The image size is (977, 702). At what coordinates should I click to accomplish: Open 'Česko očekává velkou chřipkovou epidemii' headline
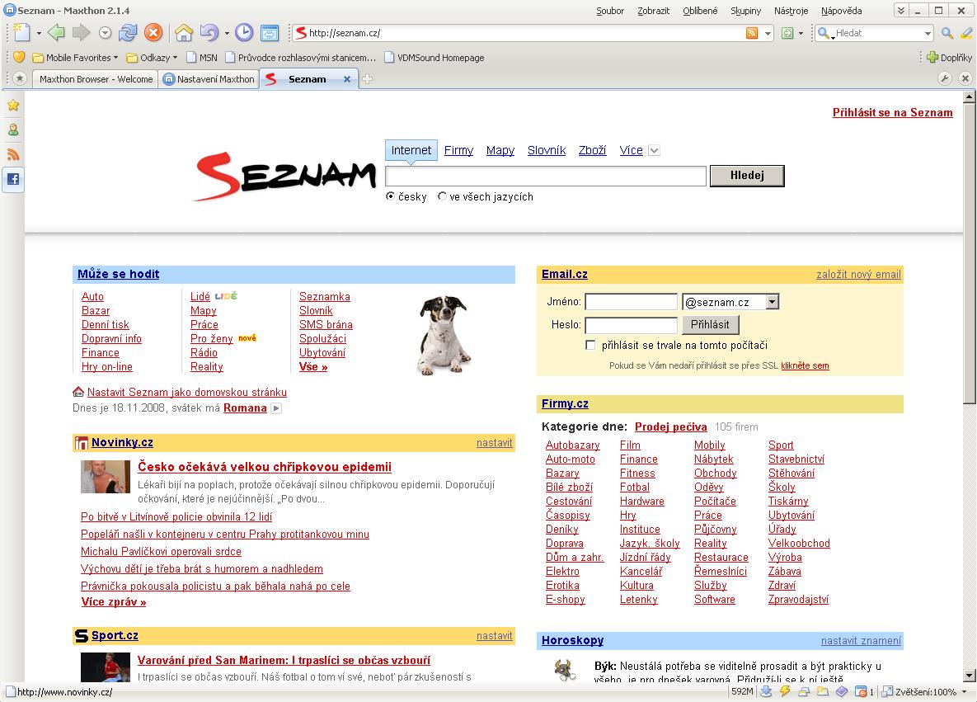pos(265,467)
